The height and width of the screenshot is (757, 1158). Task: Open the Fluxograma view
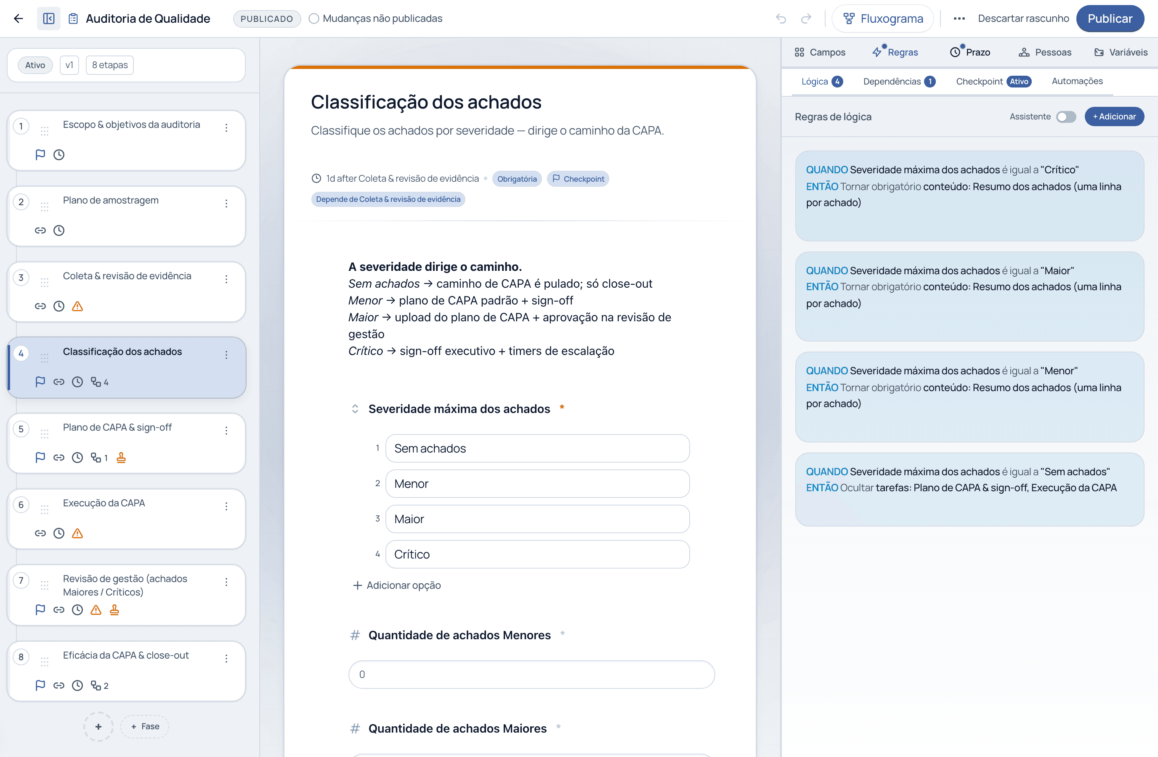[x=883, y=19]
